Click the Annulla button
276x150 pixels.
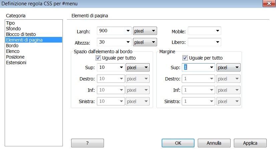[x=214, y=143]
